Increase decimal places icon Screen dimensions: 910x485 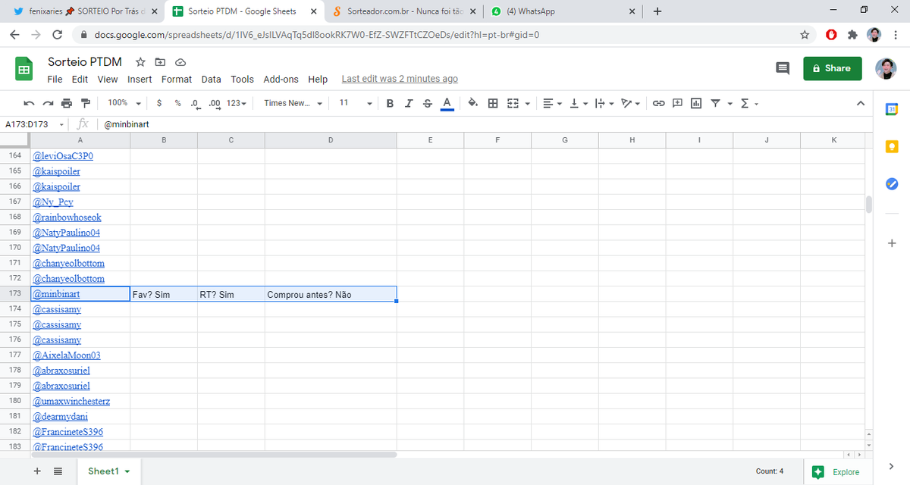tap(214, 103)
